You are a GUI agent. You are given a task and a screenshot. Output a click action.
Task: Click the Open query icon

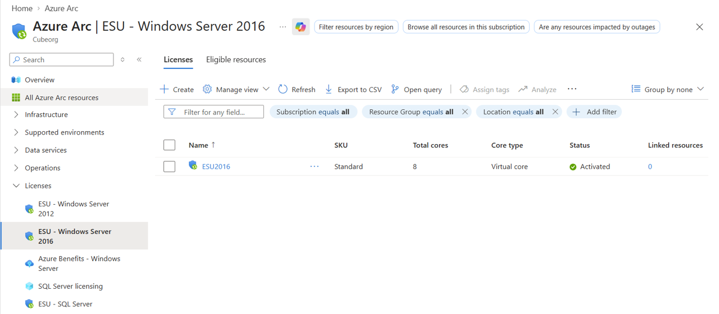395,89
